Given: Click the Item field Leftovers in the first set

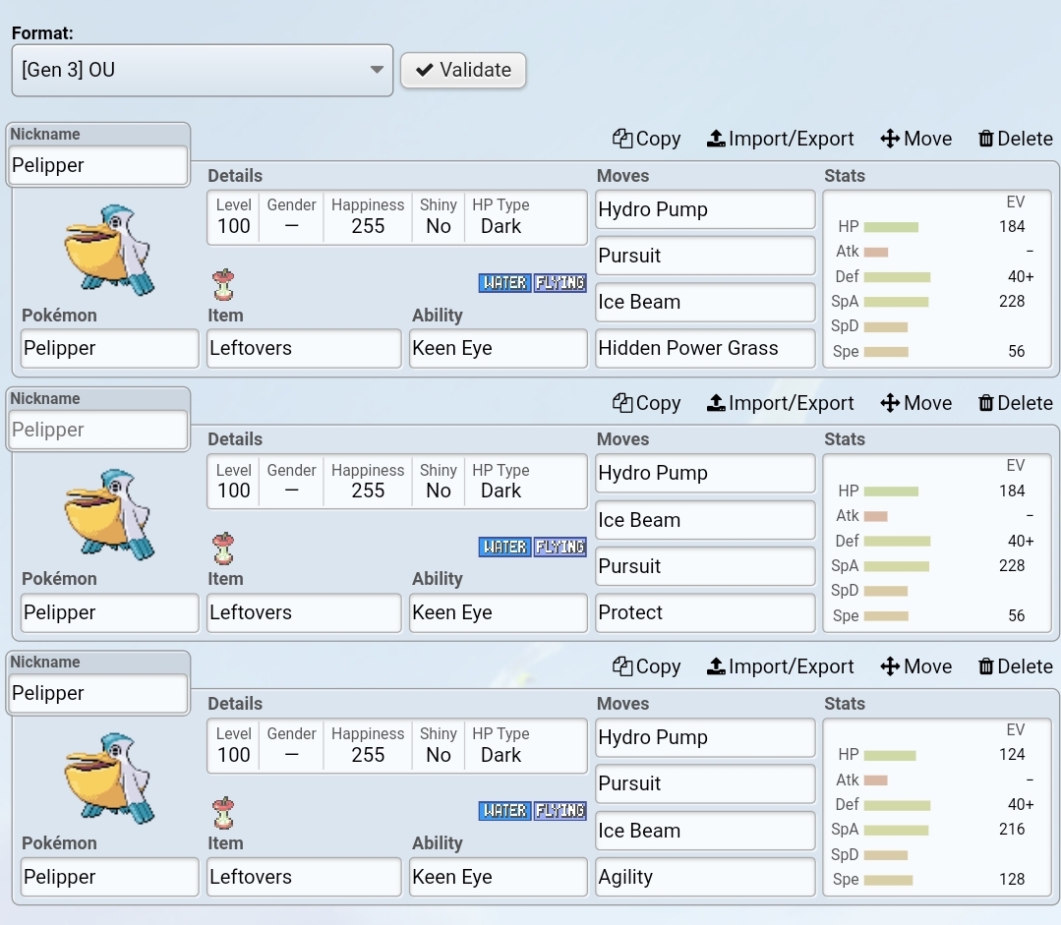Looking at the screenshot, I should (304, 349).
